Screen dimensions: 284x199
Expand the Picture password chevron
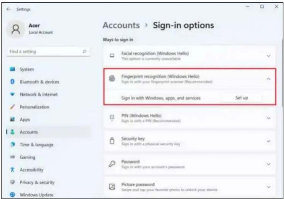[x=268, y=187]
